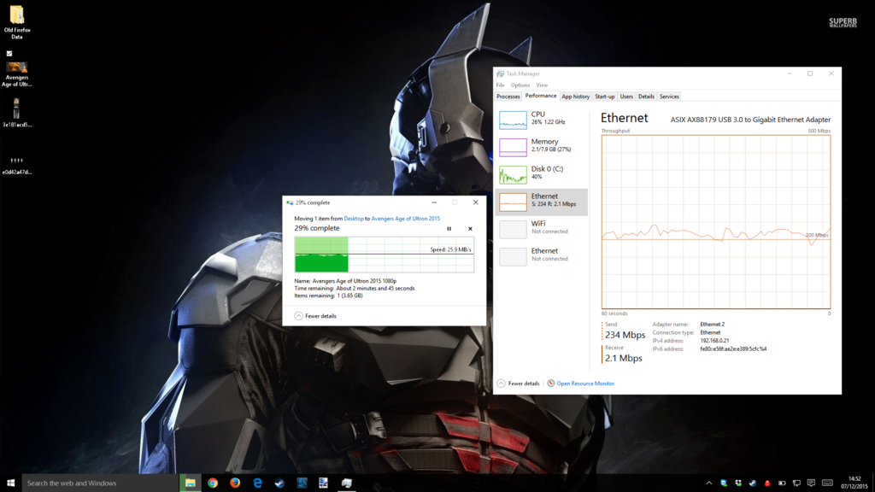Open the Options menu in Task Manager
Viewport: 875px width, 492px height.
(520, 85)
